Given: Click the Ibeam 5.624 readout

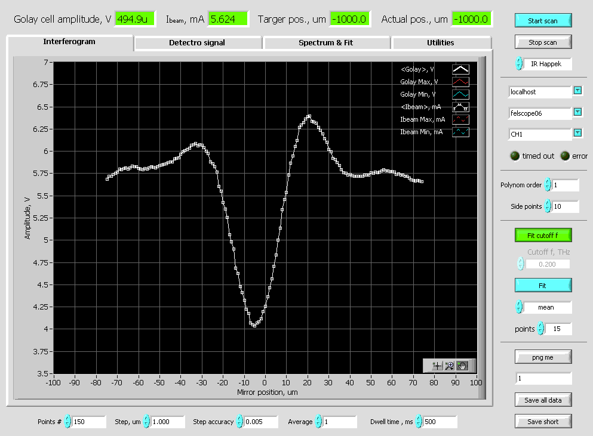Looking at the screenshot, I should click(228, 19).
